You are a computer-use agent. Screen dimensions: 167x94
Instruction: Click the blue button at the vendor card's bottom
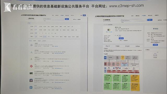[x=155, y=45]
